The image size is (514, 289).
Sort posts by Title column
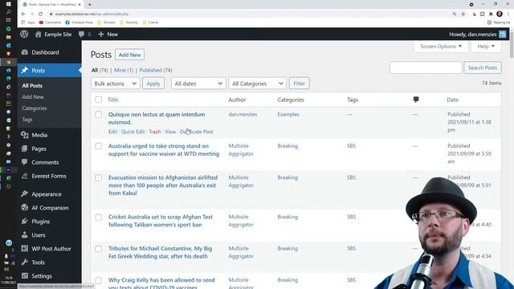[113, 100]
